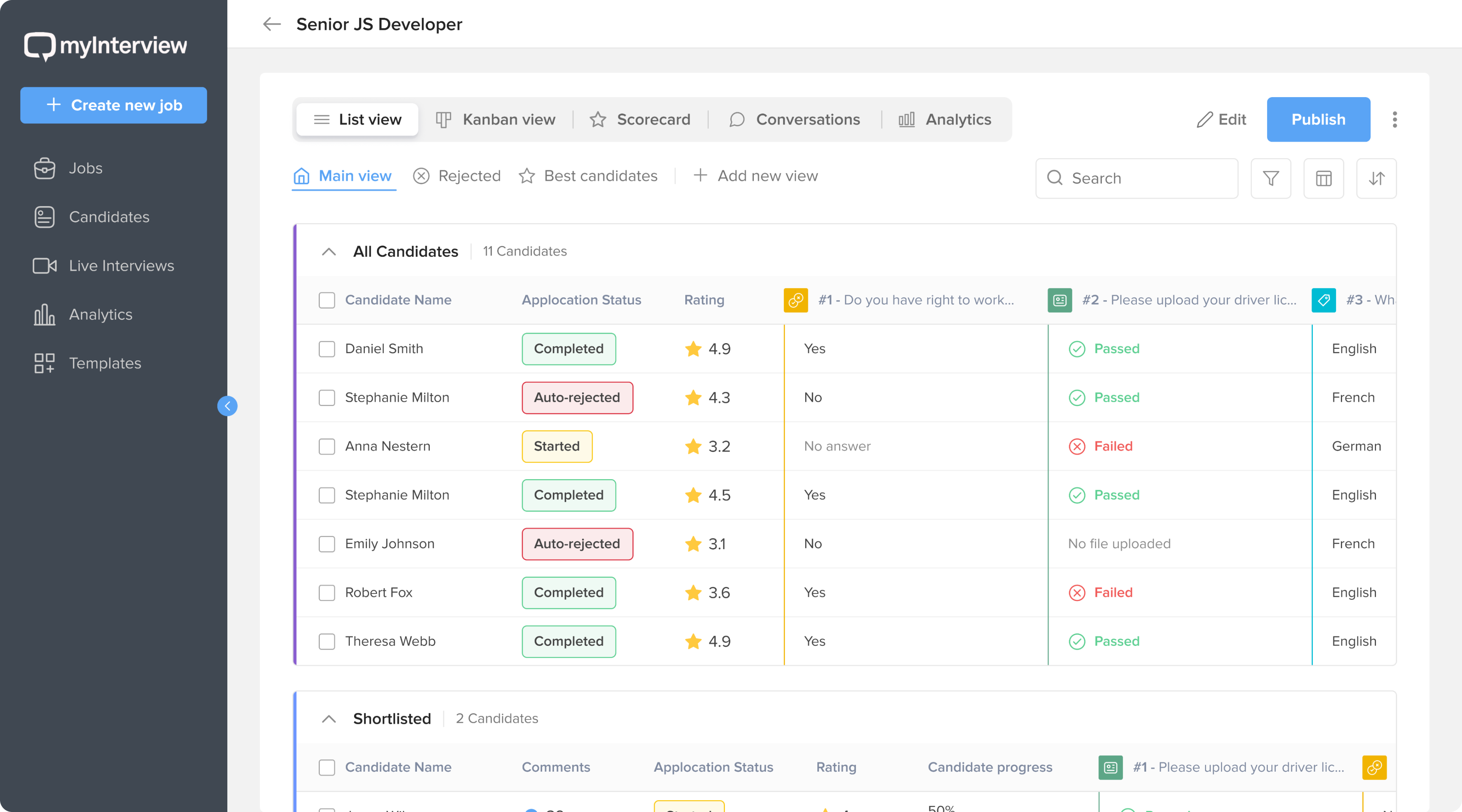Collapse the sidebar with the blue chevron
The image size is (1462, 812).
(x=227, y=406)
